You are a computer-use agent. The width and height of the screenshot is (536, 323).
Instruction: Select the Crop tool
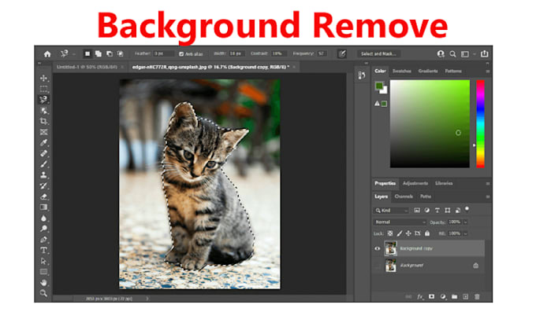coord(43,121)
